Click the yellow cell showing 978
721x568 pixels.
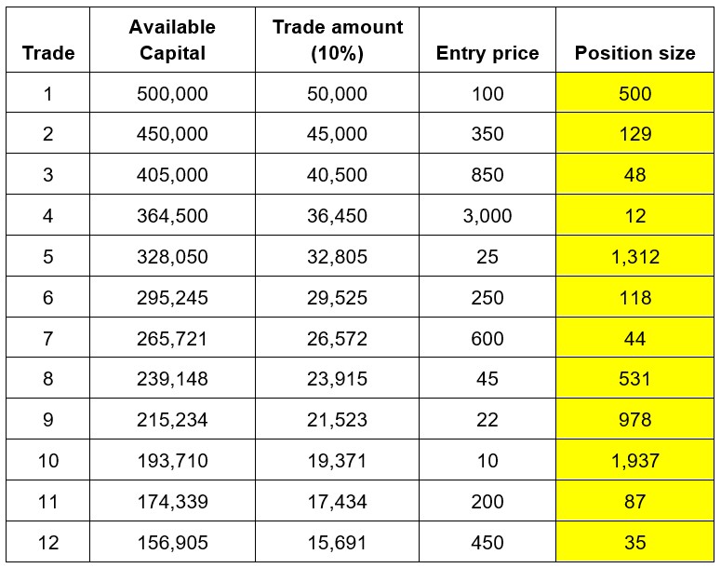(x=634, y=420)
